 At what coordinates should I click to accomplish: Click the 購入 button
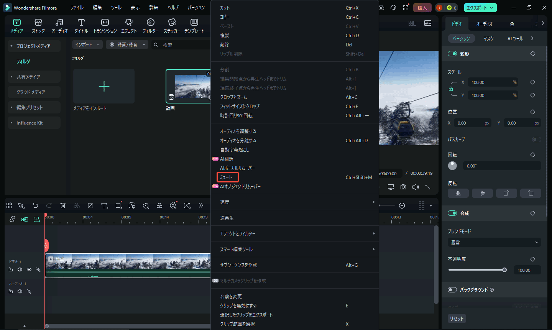[x=422, y=8]
